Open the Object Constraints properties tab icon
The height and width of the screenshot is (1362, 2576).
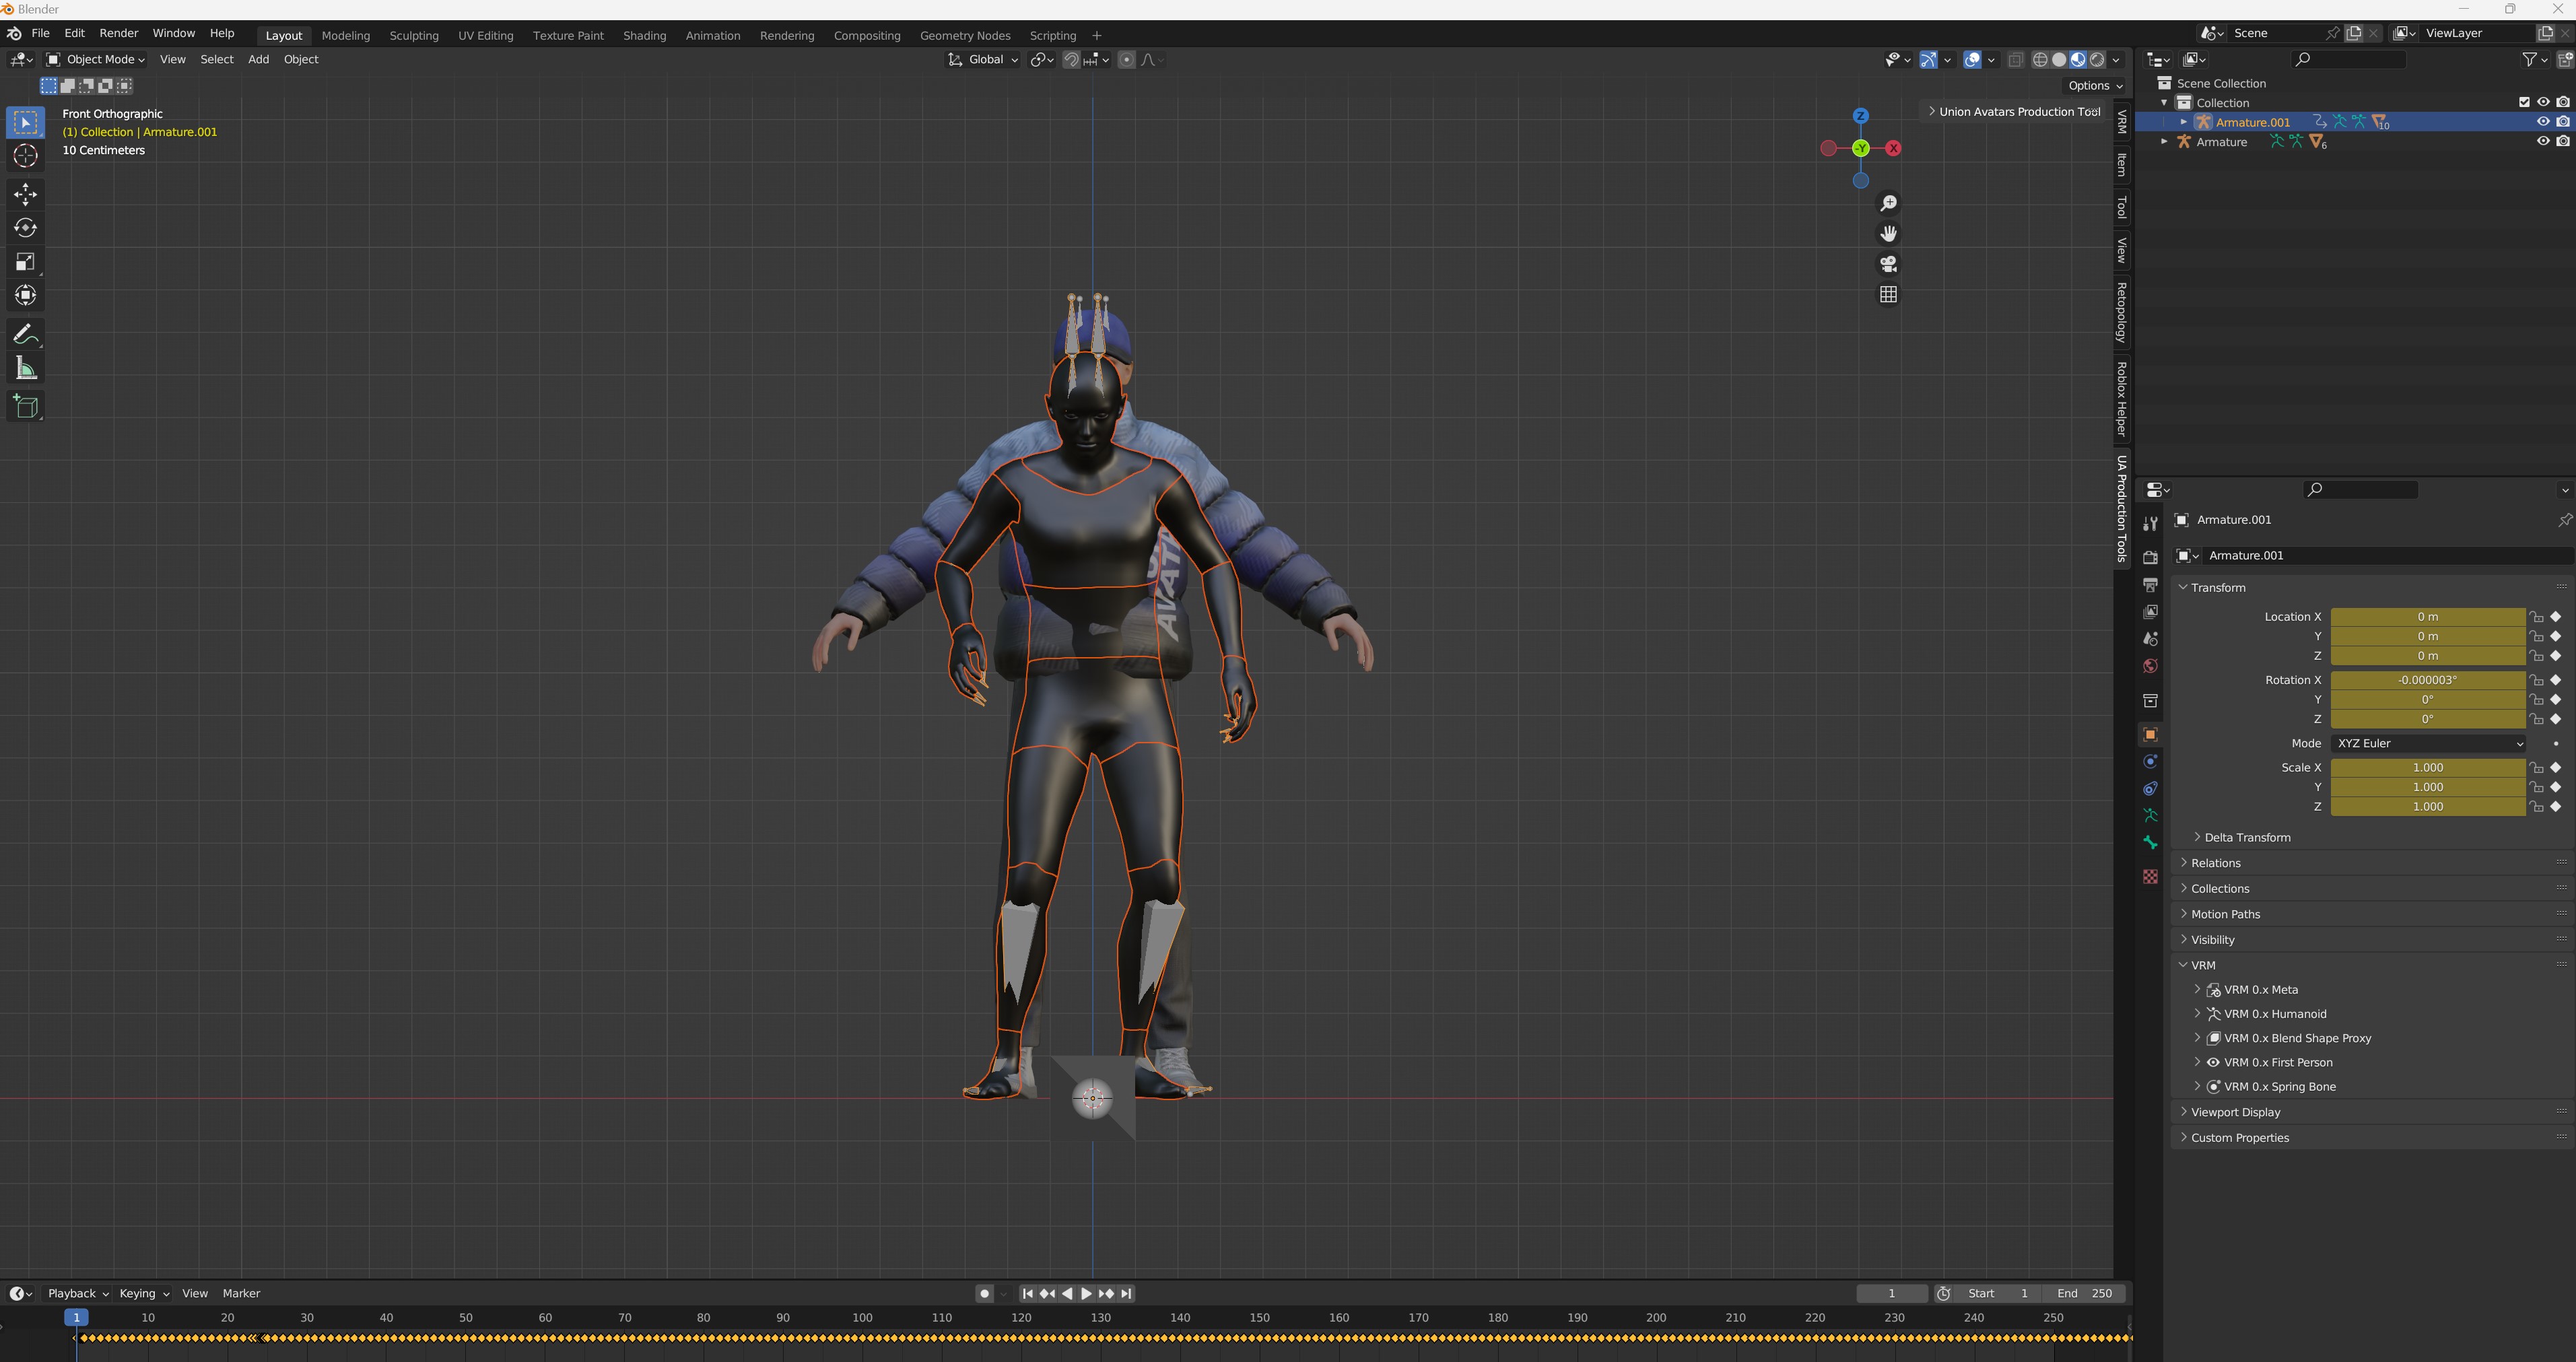tap(2150, 789)
